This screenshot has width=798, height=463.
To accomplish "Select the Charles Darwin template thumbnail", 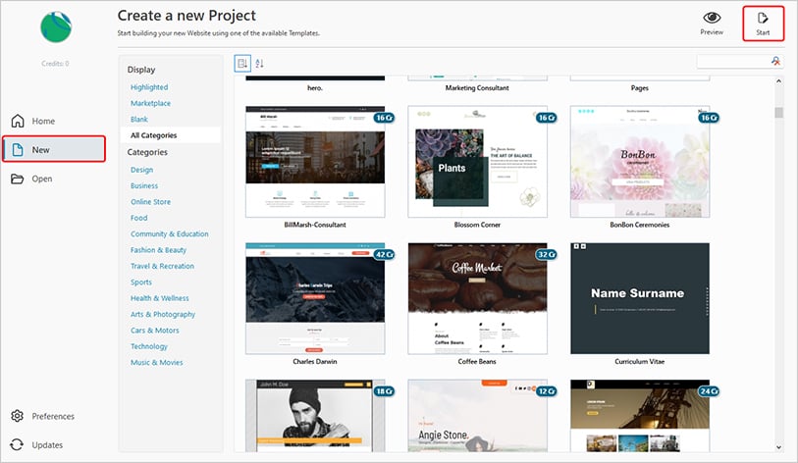I will point(315,298).
